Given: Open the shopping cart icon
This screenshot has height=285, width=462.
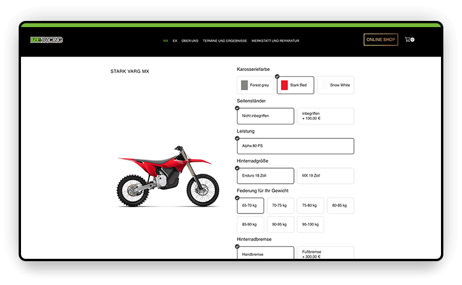Looking at the screenshot, I should click(408, 40).
